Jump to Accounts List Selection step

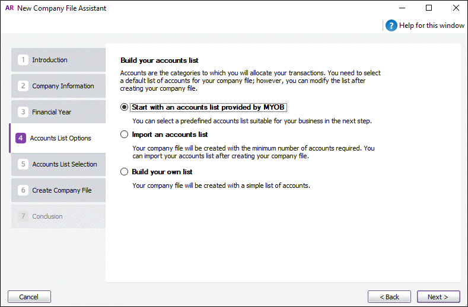coord(65,164)
